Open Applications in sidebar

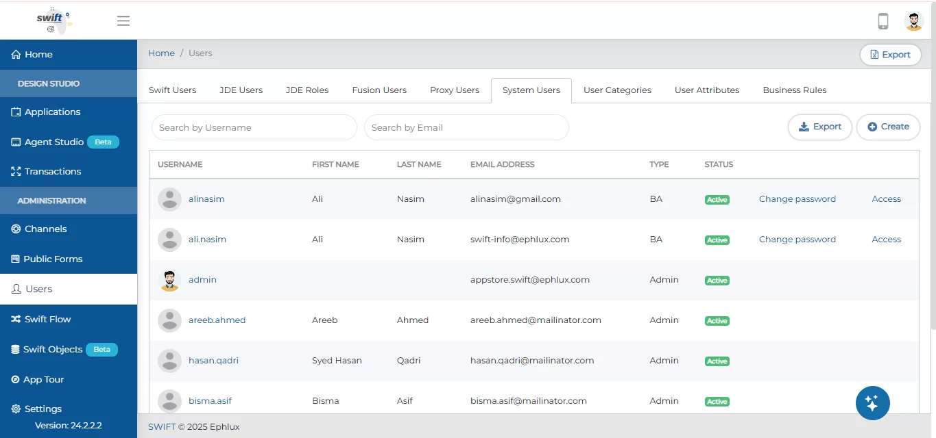(x=69, y=112)
